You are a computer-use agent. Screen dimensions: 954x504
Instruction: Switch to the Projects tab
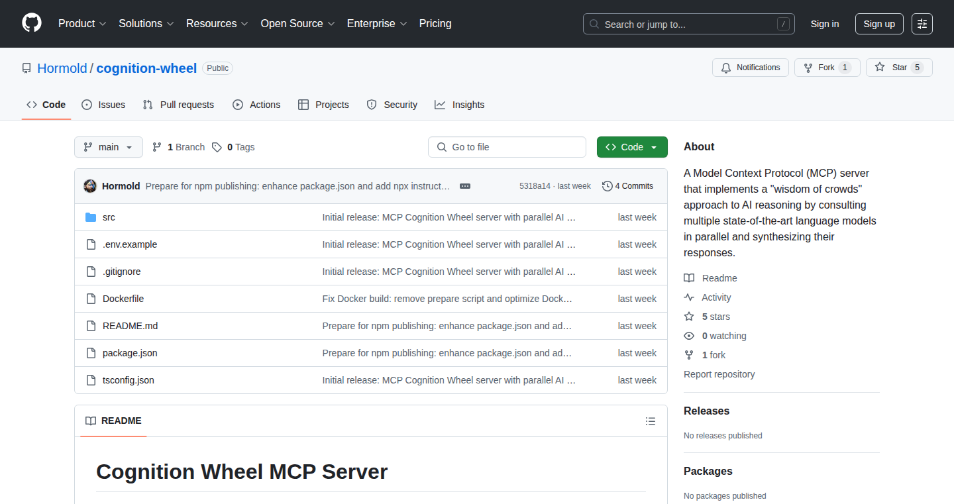click(323, 105)
